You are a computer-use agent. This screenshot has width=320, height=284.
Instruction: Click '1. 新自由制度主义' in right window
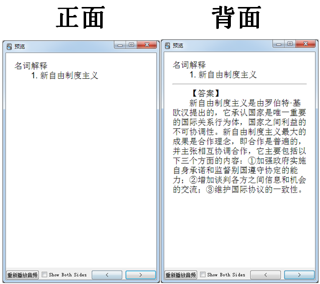(223, 75)
